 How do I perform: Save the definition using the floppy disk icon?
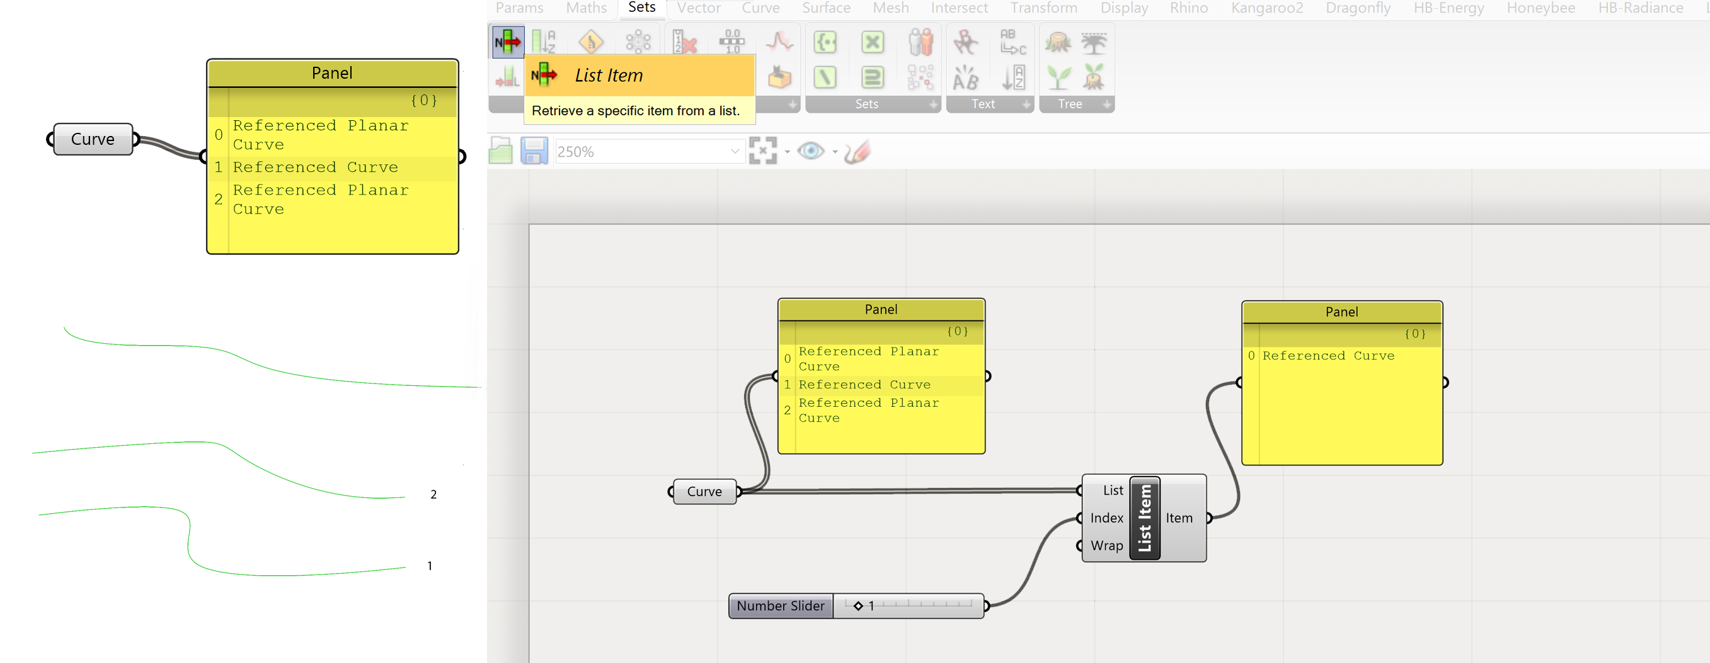pos(535,150)
